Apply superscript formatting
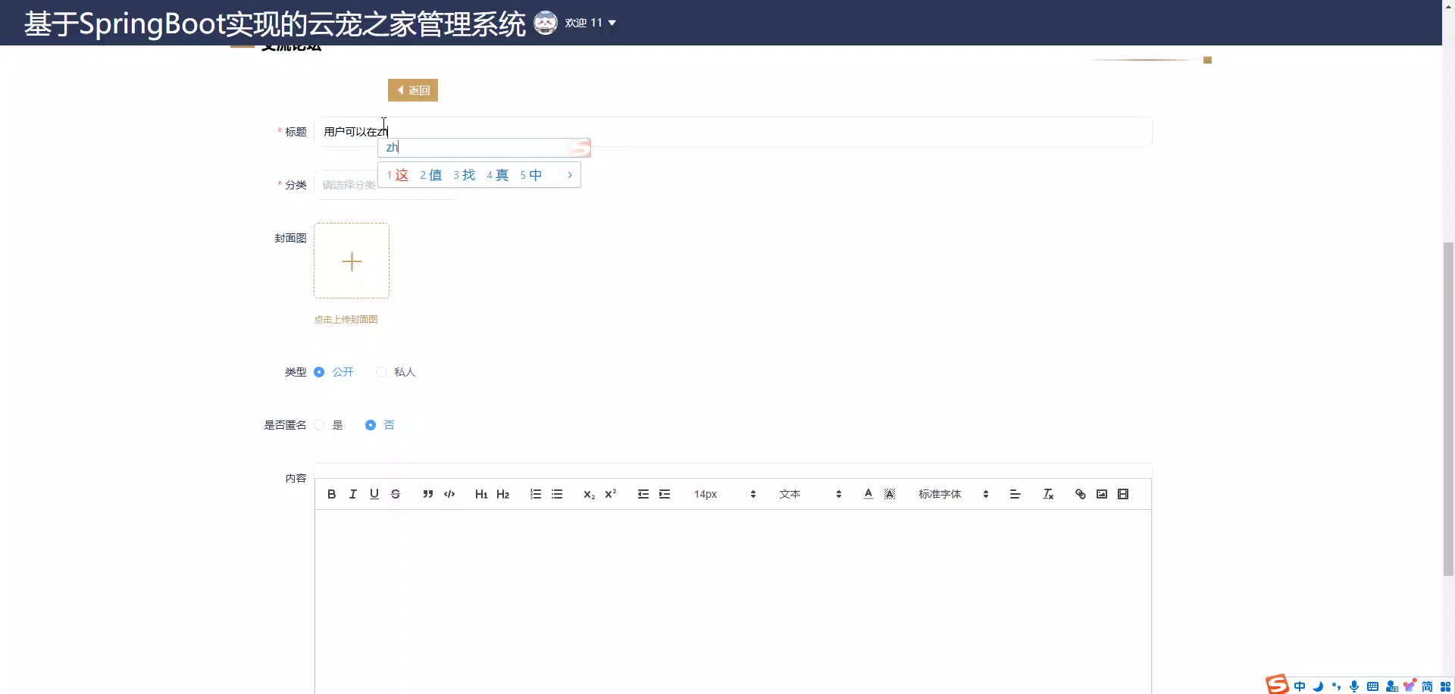 (x=610, y=494)
